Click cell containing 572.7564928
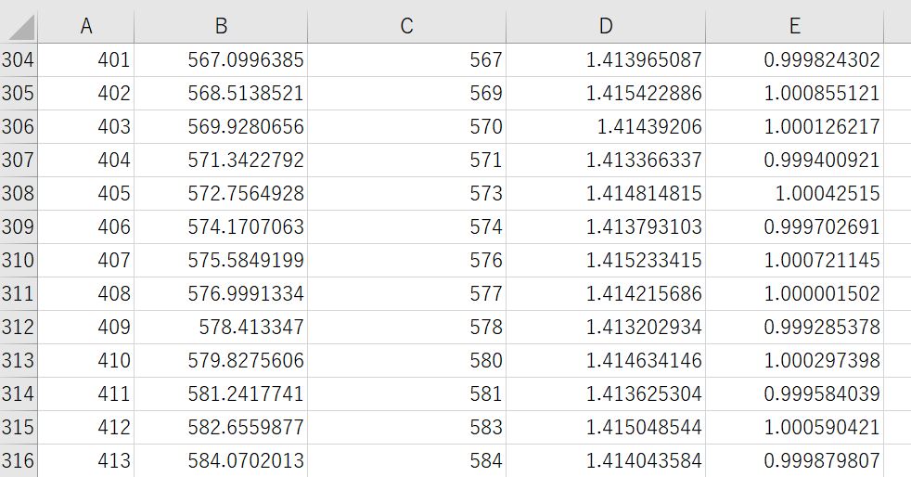This screenshot has height=477, width=911. (x=221, y=193)
